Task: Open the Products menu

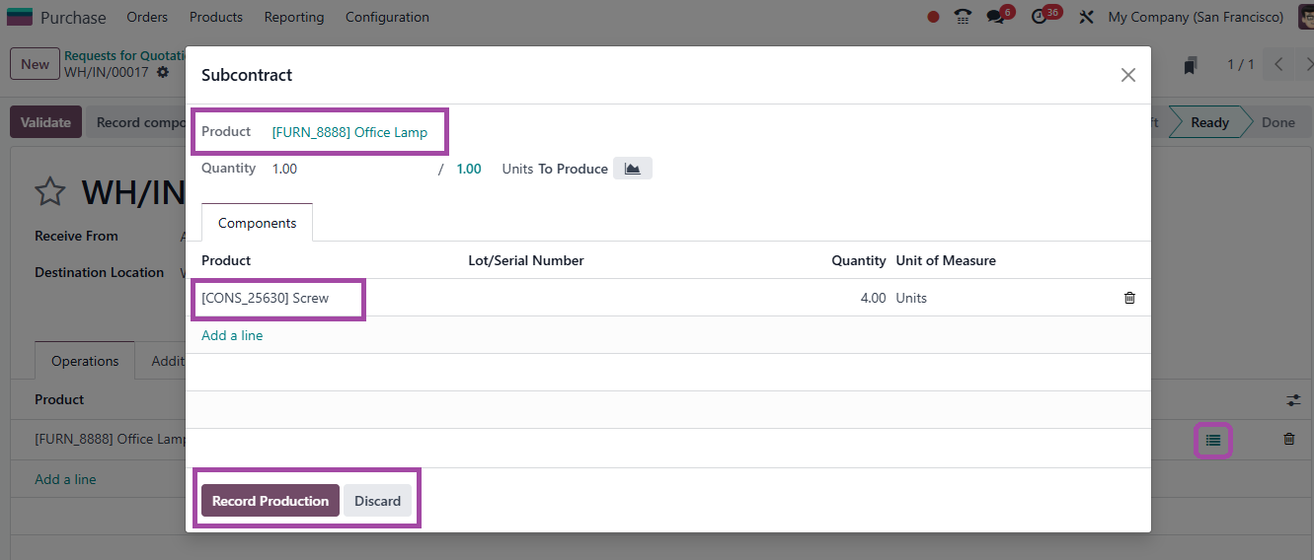Action: click(216, 17)
